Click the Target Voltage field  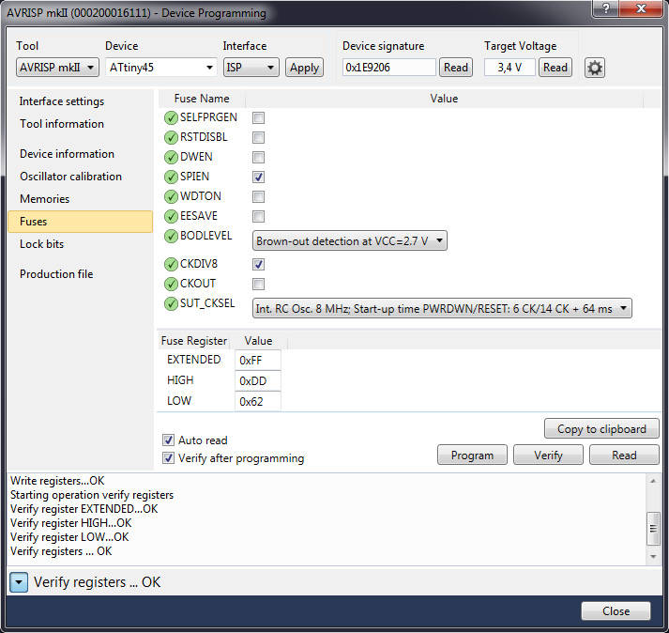[x=509, y=68]
